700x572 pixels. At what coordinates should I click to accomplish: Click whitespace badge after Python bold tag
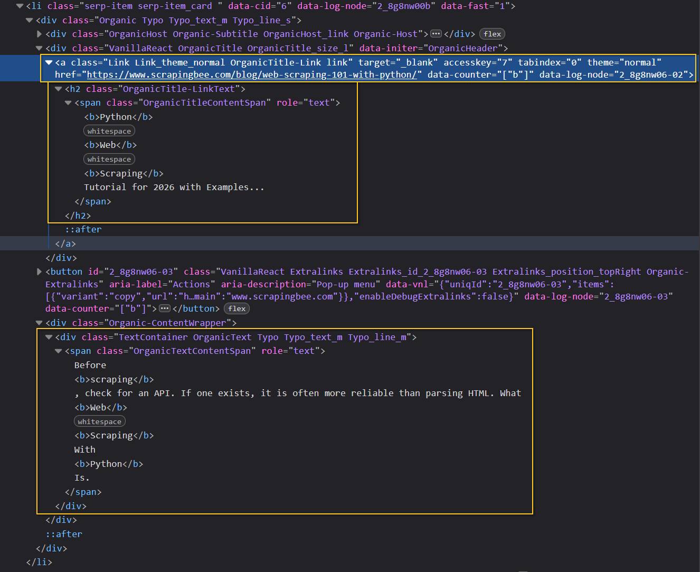pyautogui.click(x=109, y=131)
